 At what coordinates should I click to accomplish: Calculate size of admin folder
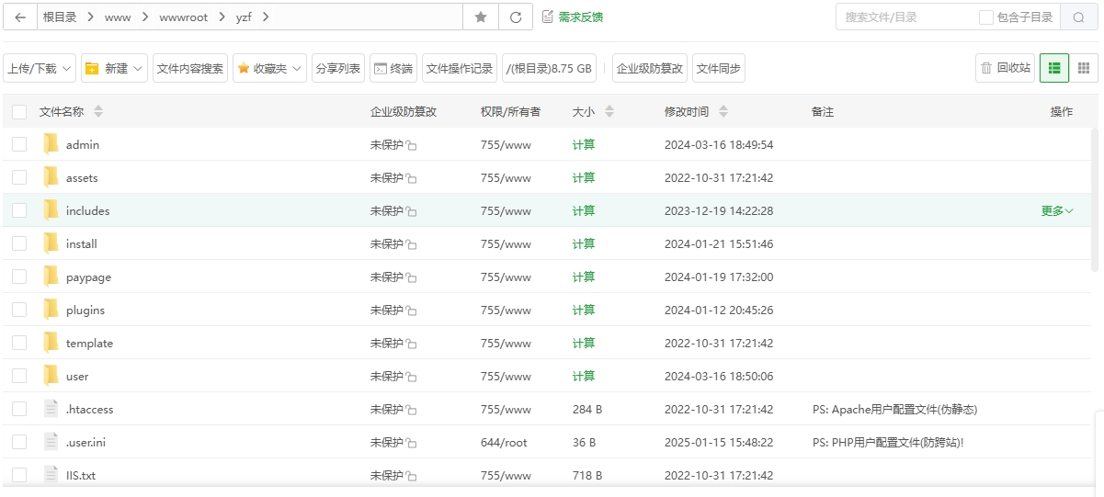tap(584, 145)
